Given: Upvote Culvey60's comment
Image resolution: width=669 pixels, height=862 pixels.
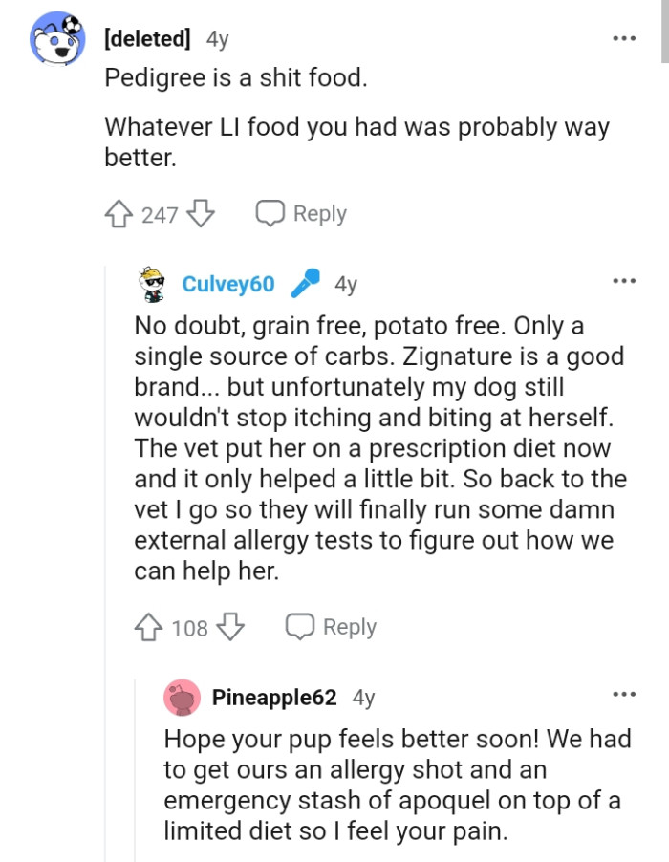Looking at the screenshot, I should coord(150,628).
